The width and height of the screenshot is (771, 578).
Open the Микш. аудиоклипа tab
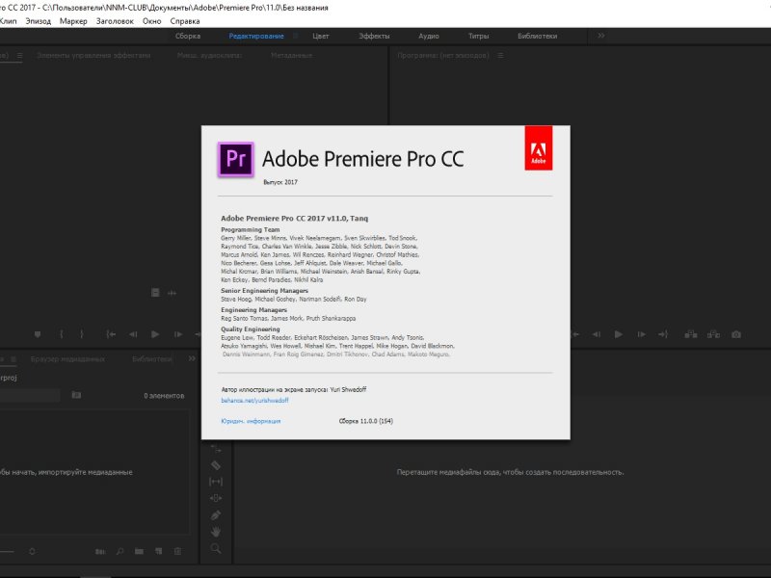point(209,56)
